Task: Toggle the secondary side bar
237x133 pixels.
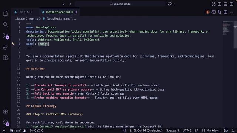Action: 231,4
